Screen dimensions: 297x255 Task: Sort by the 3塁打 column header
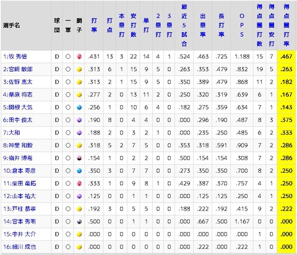point(169,25)
